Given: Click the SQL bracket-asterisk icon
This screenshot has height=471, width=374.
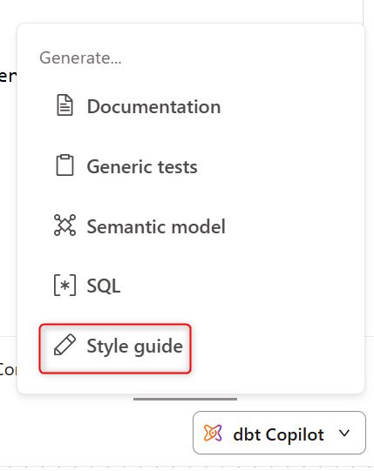Looking at the screenshot, I should point(65,285).
